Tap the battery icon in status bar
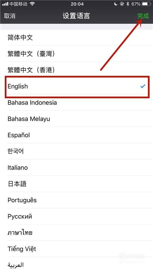This screenshot has height=272, width=153. pyautogui.click(x=146, y=4)
